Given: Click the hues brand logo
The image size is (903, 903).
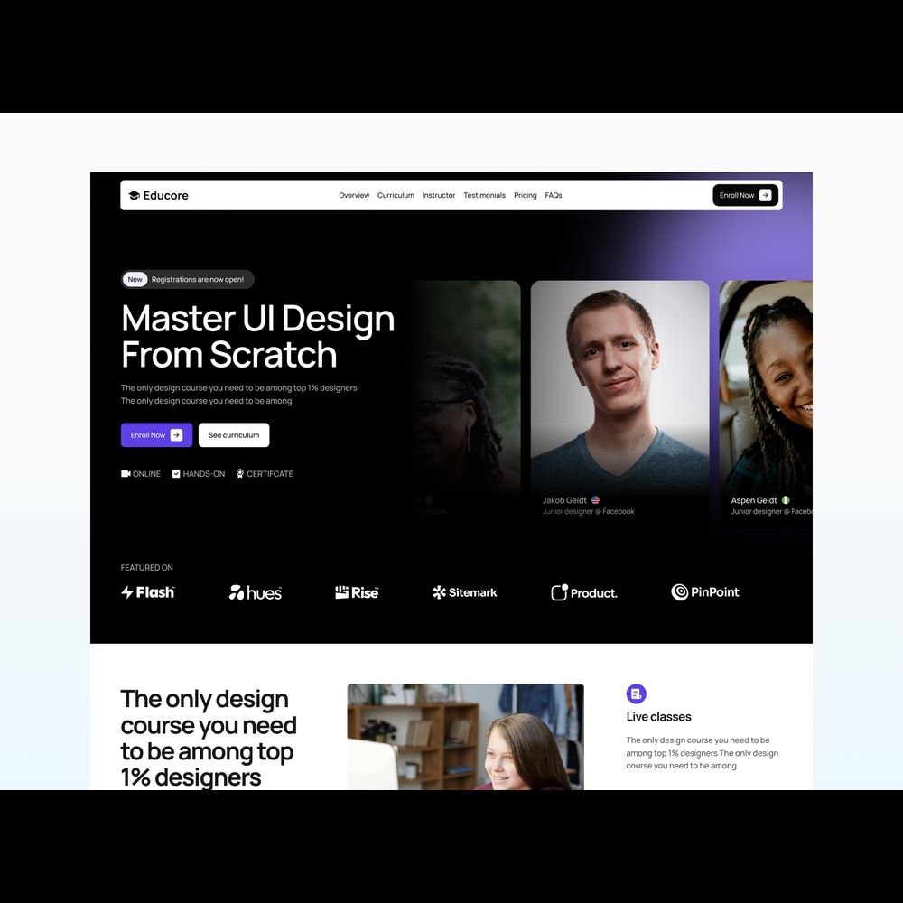Looking at the screenshot, I should pos(256,592).
